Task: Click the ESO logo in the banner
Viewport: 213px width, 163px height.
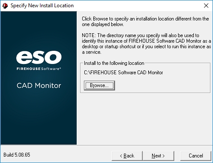Action: tap(39, 57)
